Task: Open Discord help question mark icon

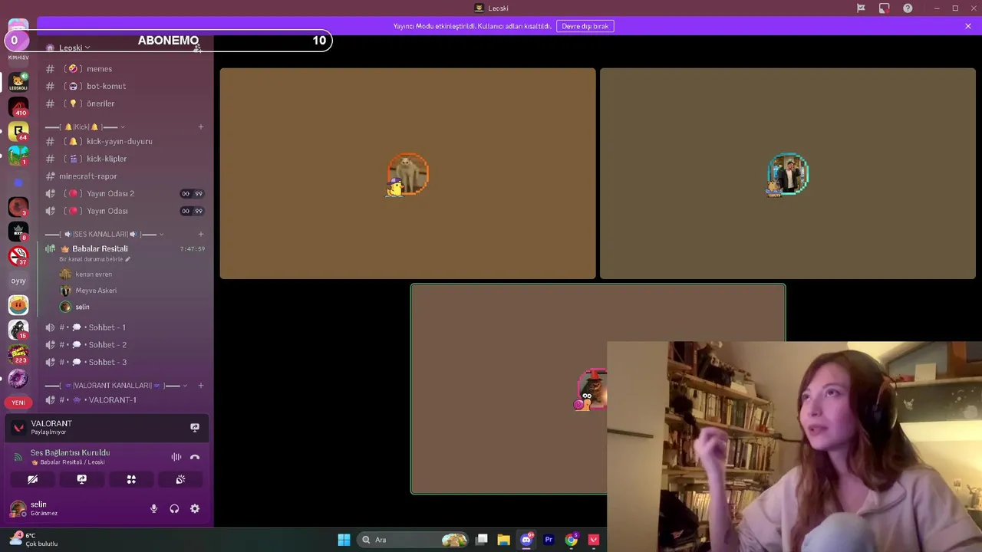Action: pos(908,8)
